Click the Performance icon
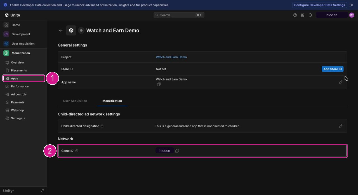358x195 pixels. [7, 86]
